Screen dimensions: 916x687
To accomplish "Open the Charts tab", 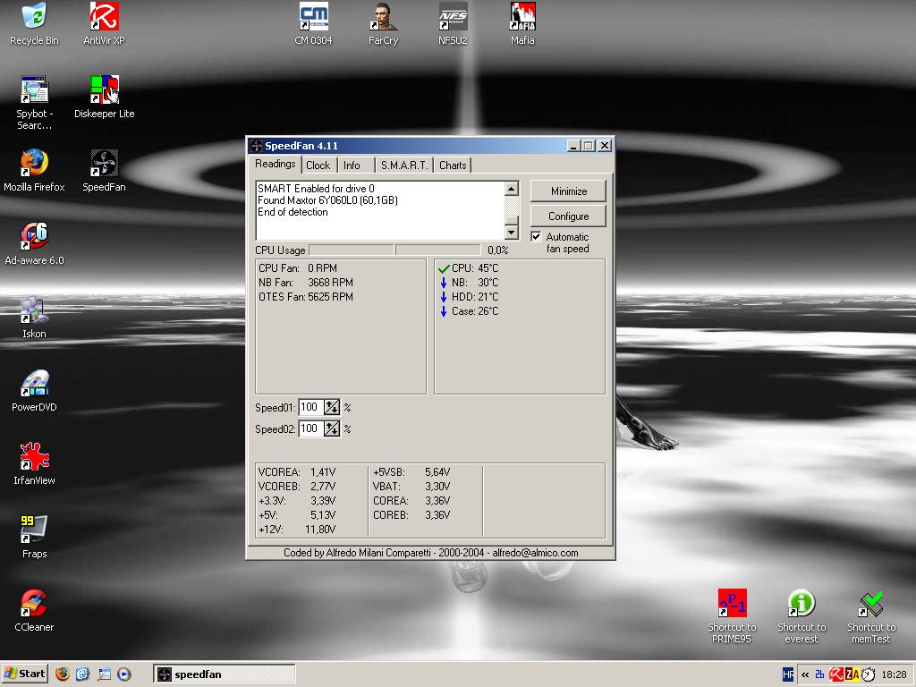I will pos(453,165).
